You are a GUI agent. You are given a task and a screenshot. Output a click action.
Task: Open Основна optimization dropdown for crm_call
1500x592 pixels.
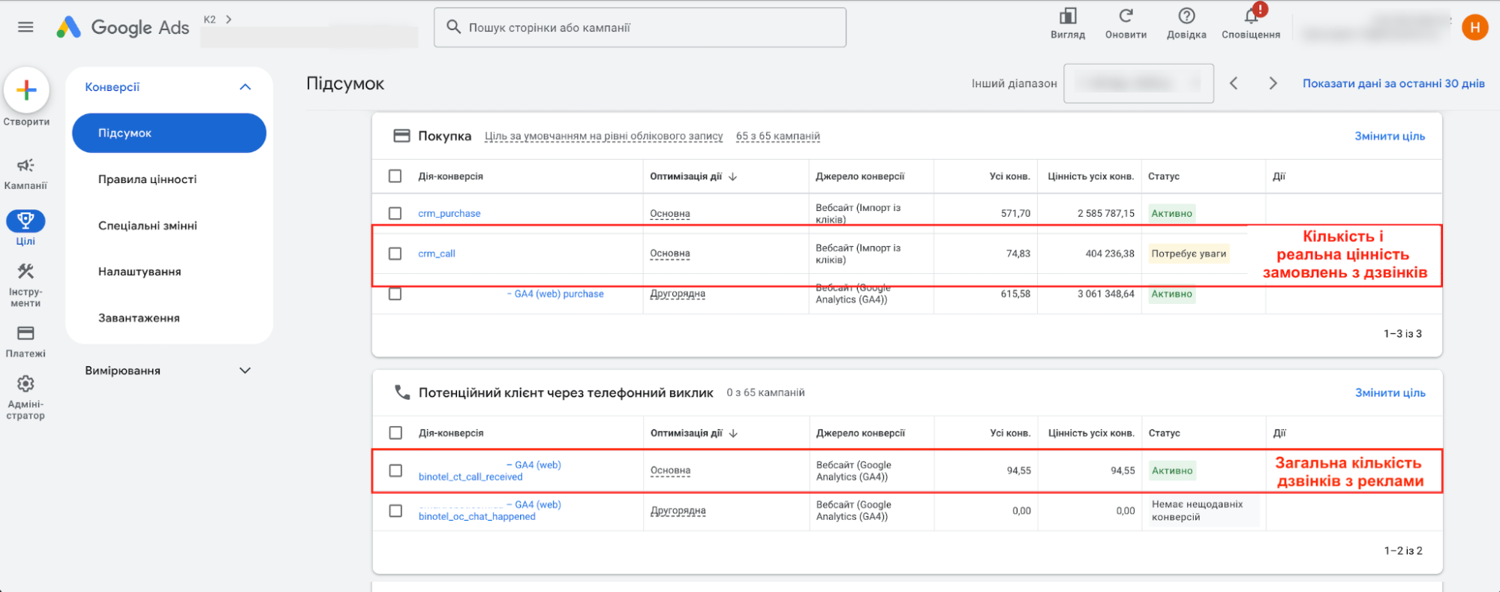pyautogui.click(x=670, y=254)
